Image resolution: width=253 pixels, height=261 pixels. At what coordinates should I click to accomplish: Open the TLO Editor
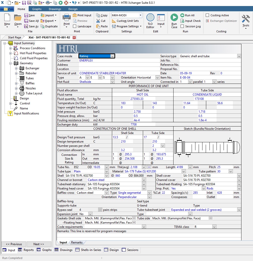click(x=150, y=21)
